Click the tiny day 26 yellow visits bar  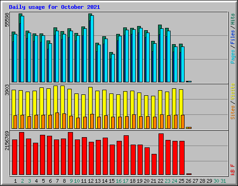[x=187, y=128]
